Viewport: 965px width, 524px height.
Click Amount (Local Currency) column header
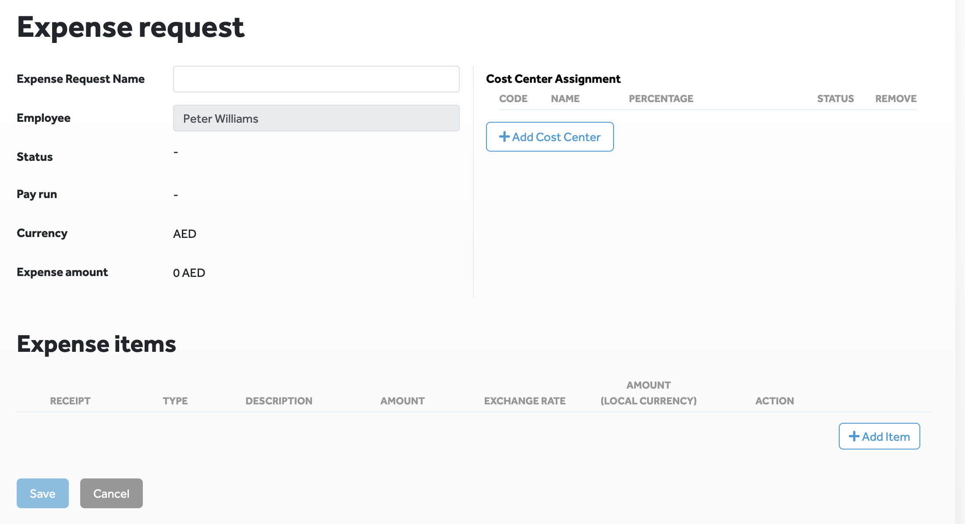point(648,393)
